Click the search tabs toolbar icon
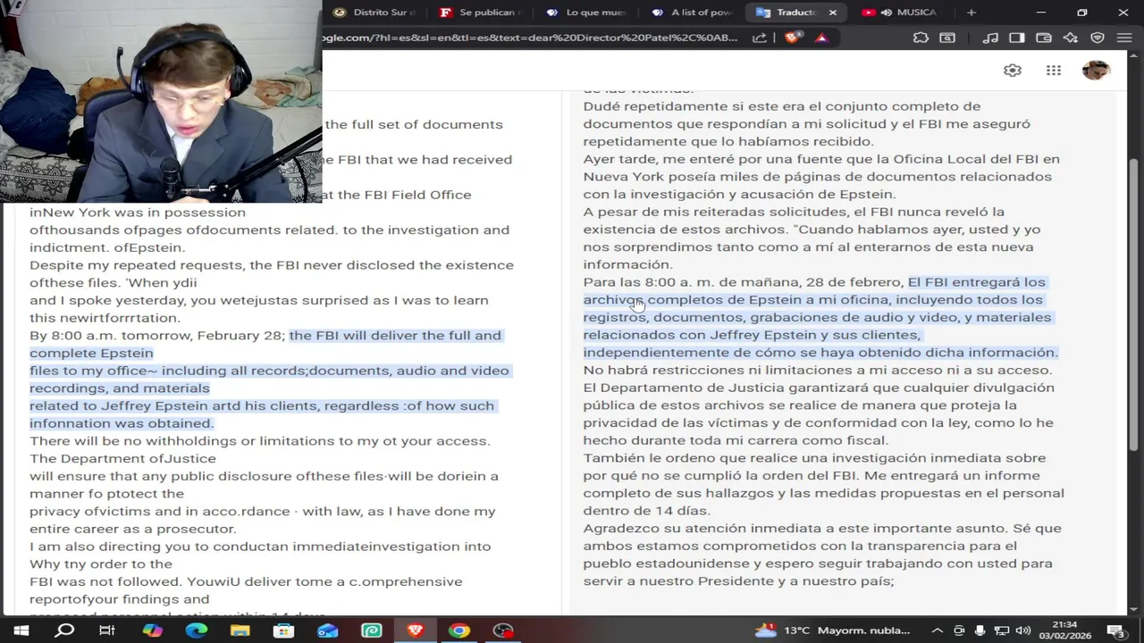The image size is (1144, 643). coord(947,38)
